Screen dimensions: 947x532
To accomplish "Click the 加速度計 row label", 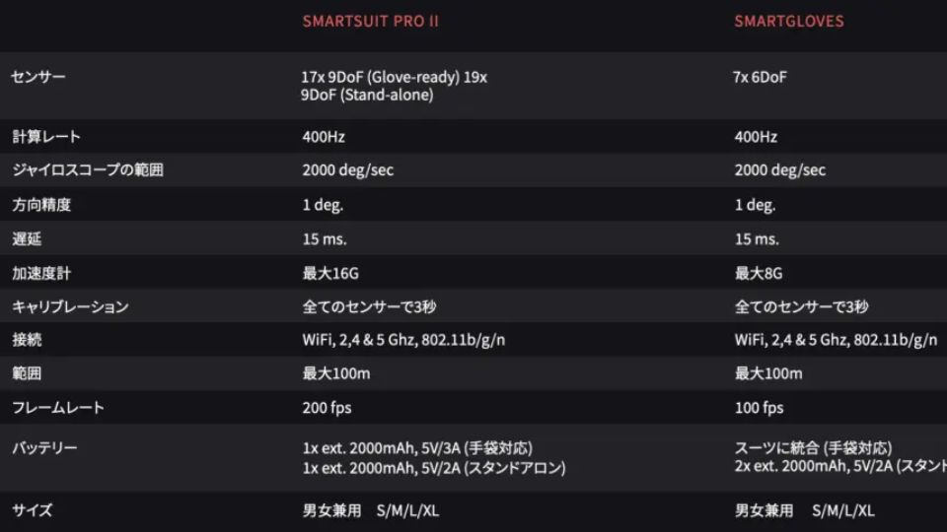I will [x=40, y=273].
